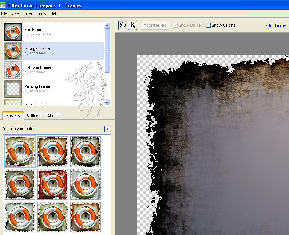Select the red grunge preset thumbnail
Image resolution: width=289 pixels, height=235 pixels.
click(x=53, y=184)
